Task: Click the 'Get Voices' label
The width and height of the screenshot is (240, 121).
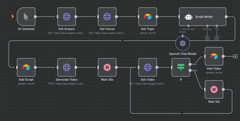Action: pyautogui.click(x=107, y=29)
